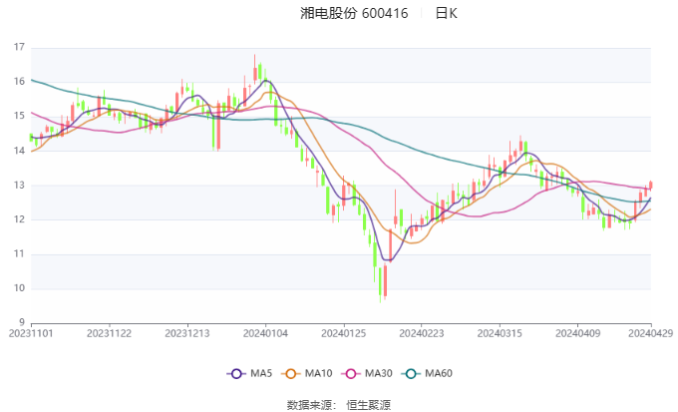Viewport: 678px width, 412px height.
Task: Click the 20240315 date axis label
Action: click(500, 333)
